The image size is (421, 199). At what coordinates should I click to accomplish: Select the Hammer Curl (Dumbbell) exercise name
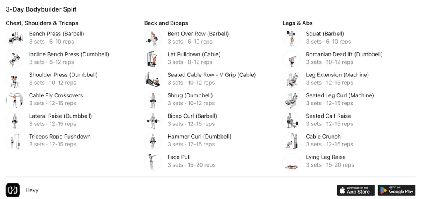[x=199, y=137]
